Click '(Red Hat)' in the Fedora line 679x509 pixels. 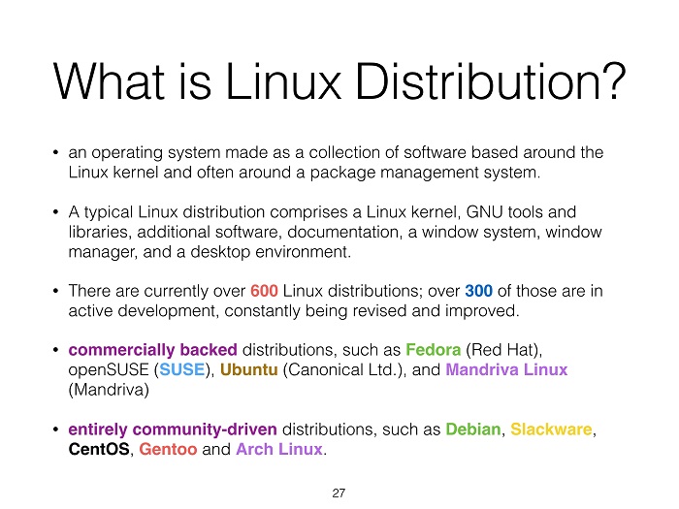[502, 350]
